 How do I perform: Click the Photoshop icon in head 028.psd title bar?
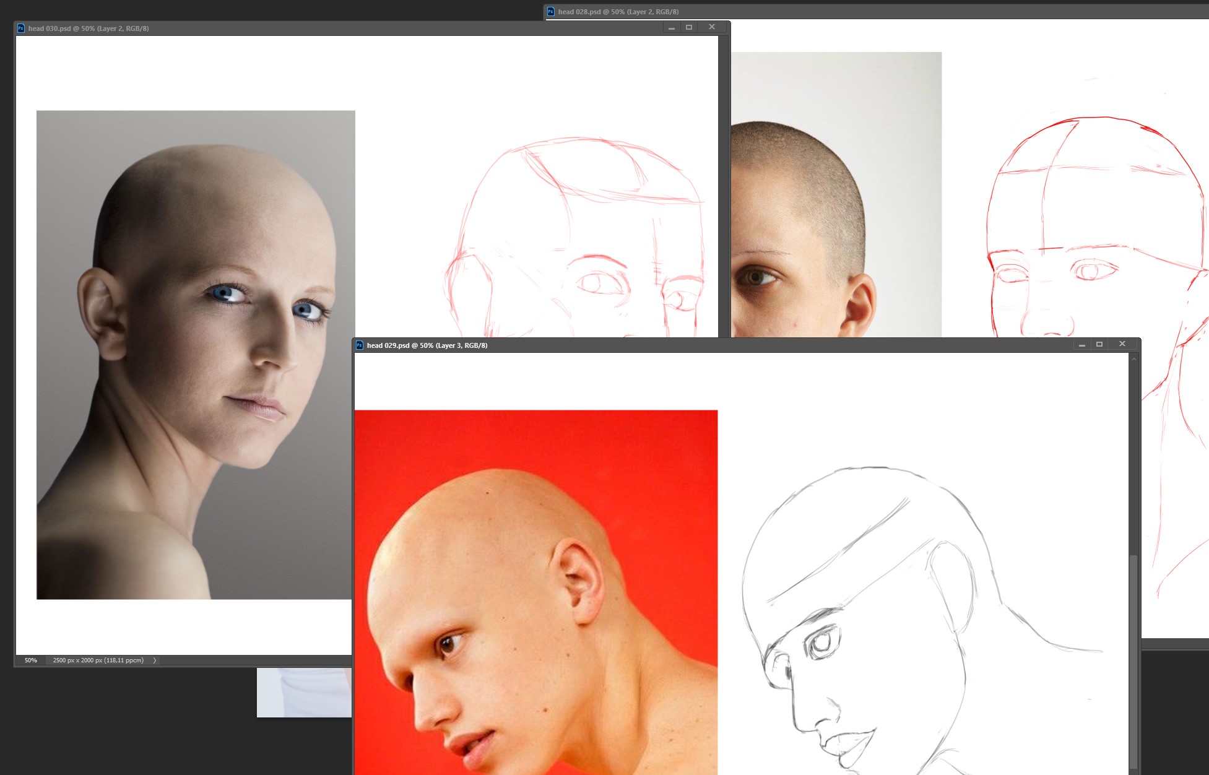click(550, 12)
